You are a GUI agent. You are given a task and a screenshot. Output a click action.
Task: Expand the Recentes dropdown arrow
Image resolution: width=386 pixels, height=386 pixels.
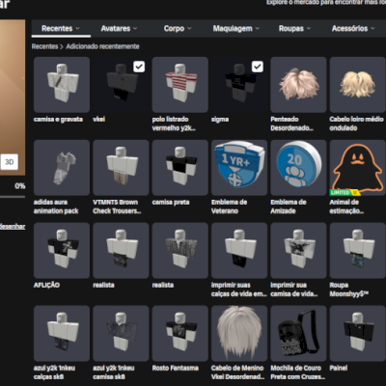(x=78, y=29)
